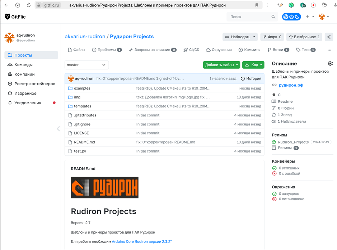Open Реестр контейнеров in sidebar
This screenshot has width=337, height=250.
point(31,83)
